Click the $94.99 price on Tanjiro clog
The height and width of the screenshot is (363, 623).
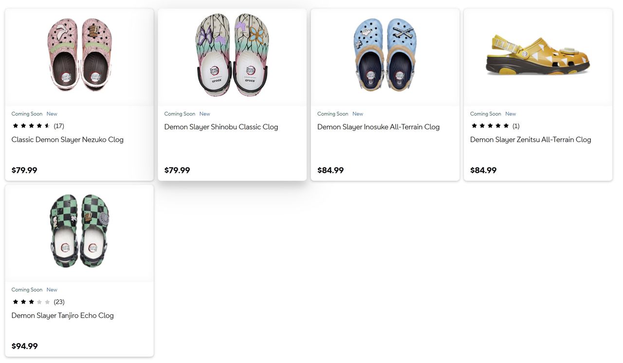tap(24, 346)
